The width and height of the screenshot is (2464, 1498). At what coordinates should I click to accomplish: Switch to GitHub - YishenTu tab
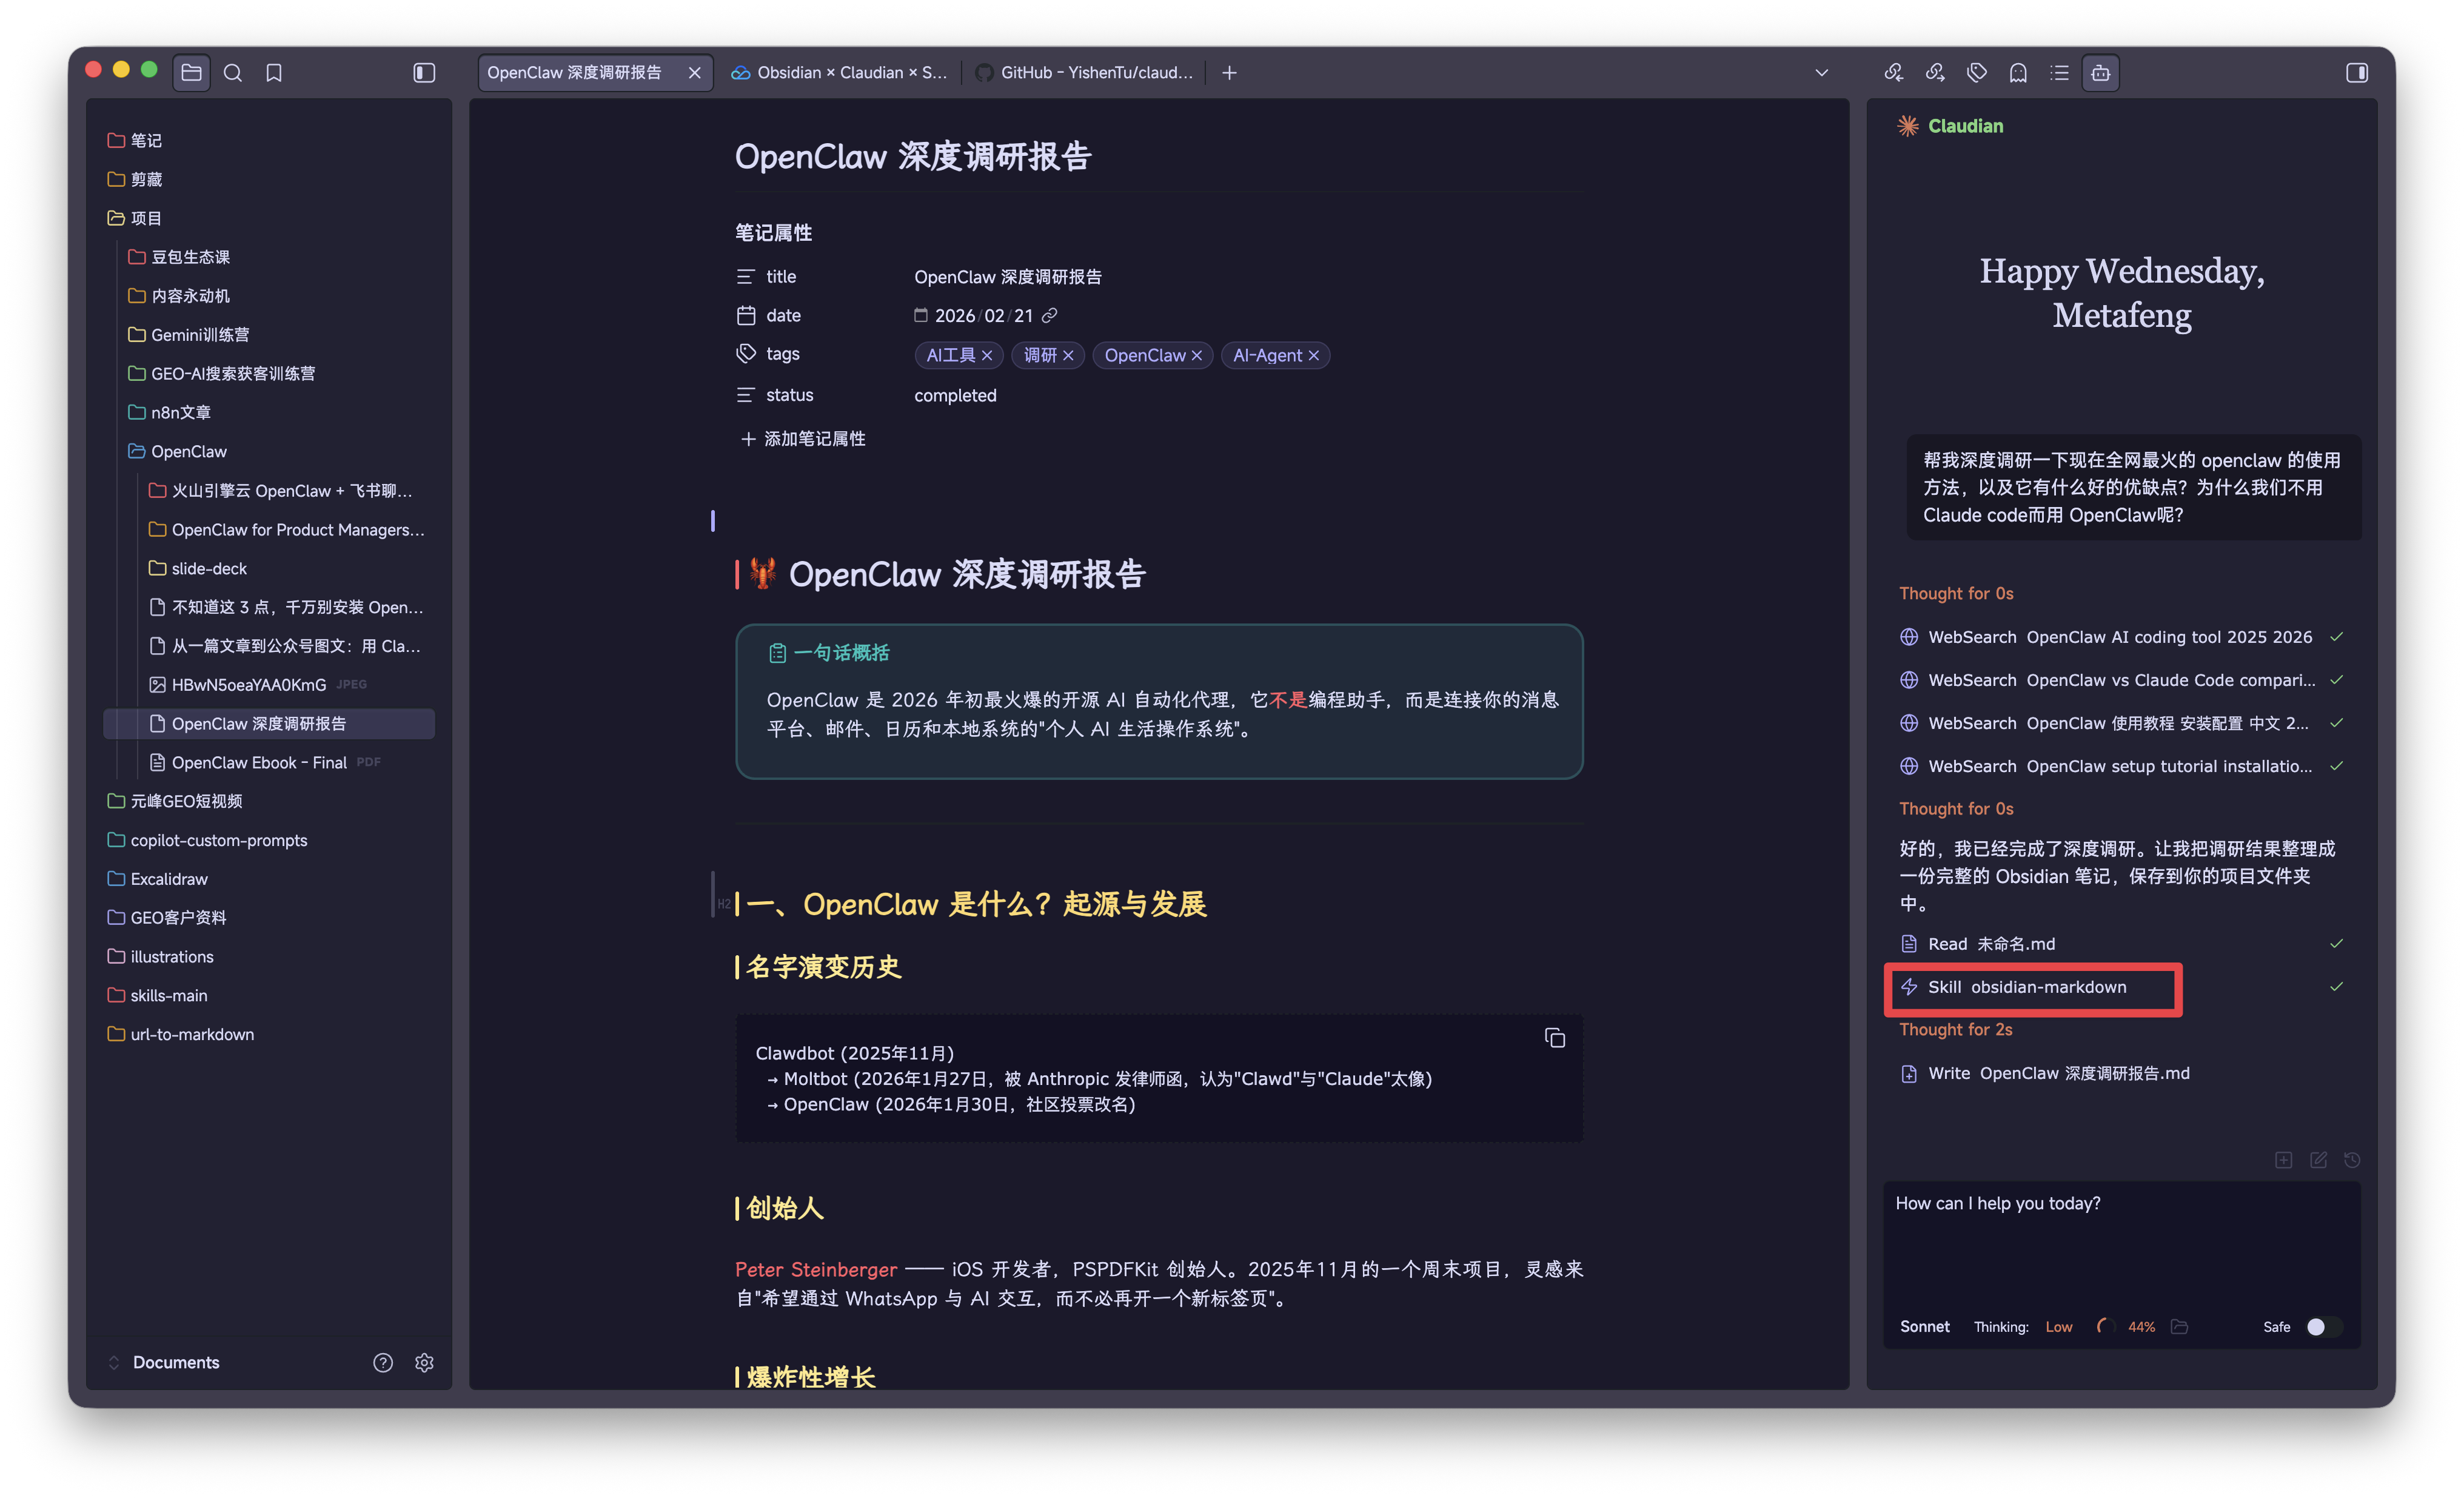click(x=1084, y=72)
